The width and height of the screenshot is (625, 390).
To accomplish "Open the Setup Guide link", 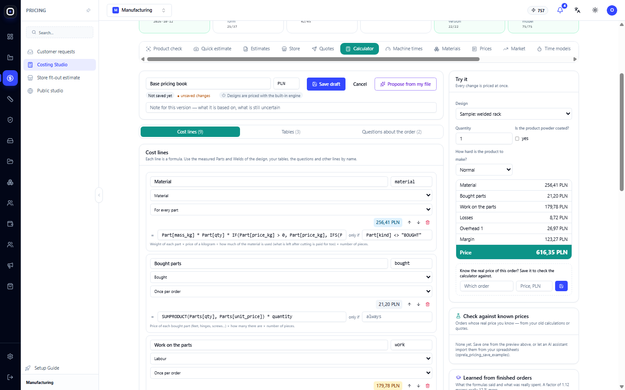I will point(47,368).
